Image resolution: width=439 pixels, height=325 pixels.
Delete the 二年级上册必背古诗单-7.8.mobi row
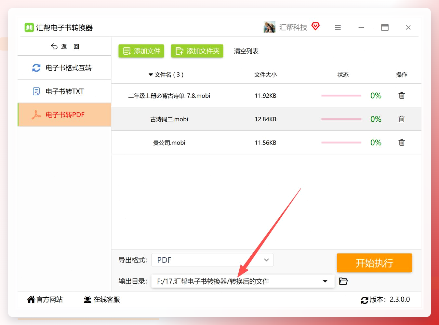coord(402,96)
